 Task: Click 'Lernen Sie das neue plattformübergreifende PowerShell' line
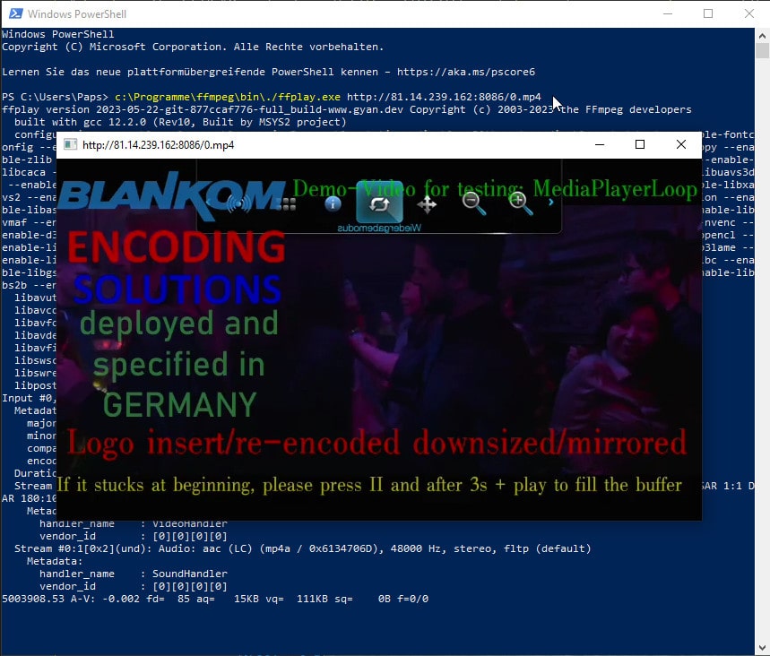268,72
